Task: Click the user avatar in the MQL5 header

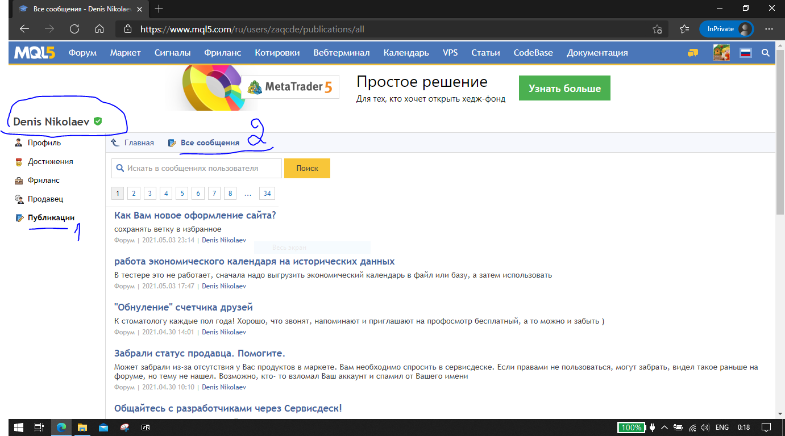Action: [722, 53]
